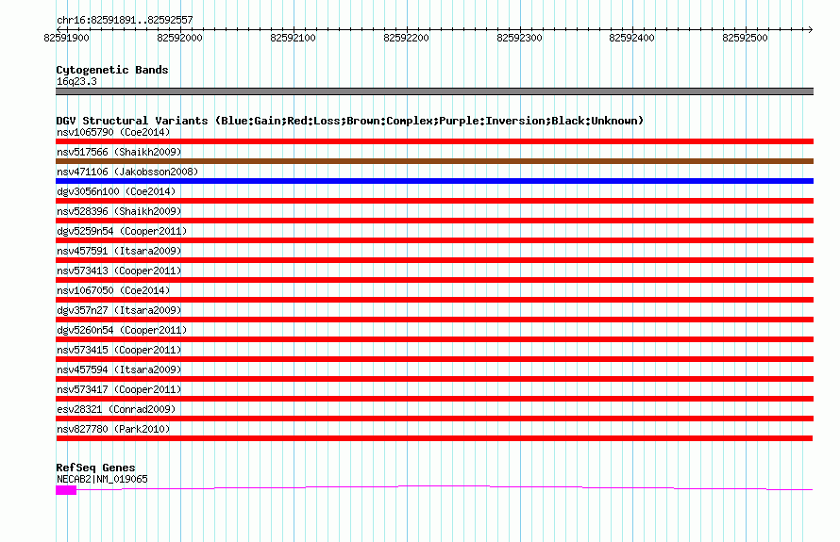840x542 pixels.
Task: Click the nsv573417 (Cooper2011) label
Action: (119, 389)
